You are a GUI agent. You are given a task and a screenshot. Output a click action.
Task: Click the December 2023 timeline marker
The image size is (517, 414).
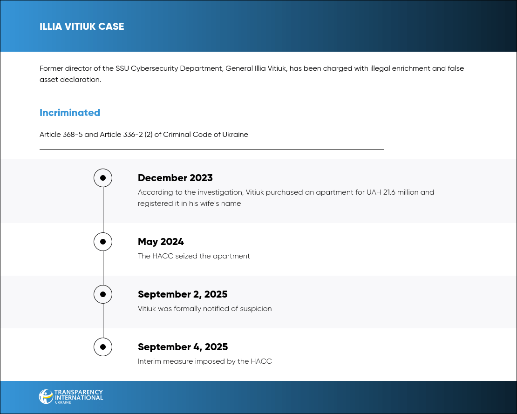[x=103, y=178]
